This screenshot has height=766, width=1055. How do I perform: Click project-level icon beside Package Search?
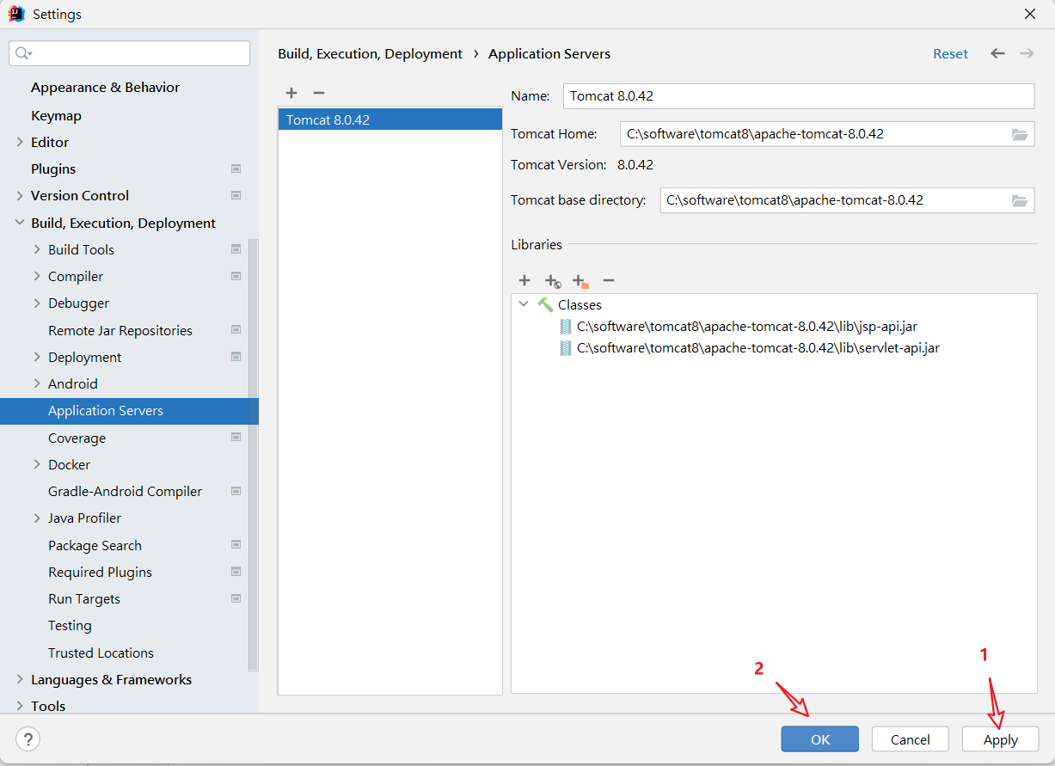pyautogui.click(x=236, y=545)
